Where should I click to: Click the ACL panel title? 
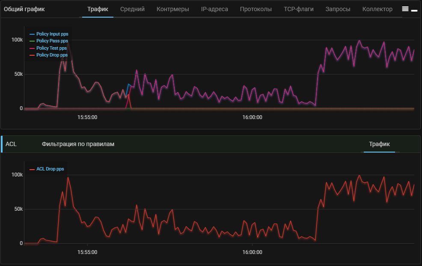click(11, 144)
